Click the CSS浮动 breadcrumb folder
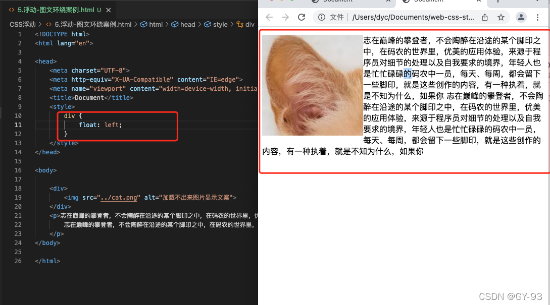The image size is (550, 305). click(x=23, y=25)
